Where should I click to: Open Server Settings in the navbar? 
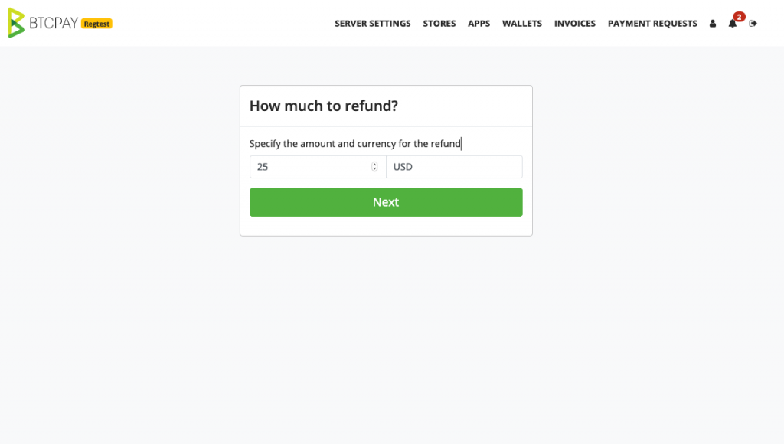click(373, 24)
